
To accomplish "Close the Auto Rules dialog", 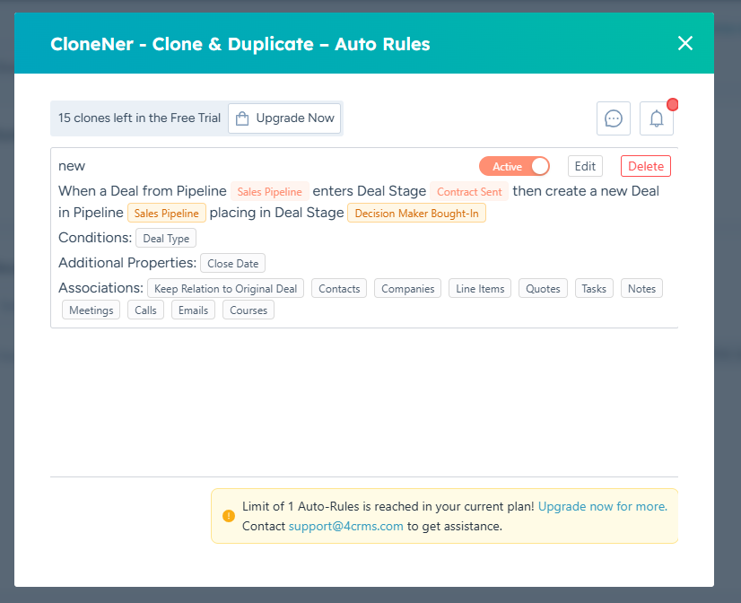I will 684,43.
